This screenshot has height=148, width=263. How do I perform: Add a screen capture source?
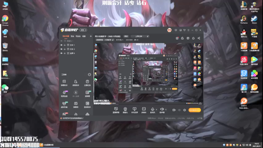116,110
